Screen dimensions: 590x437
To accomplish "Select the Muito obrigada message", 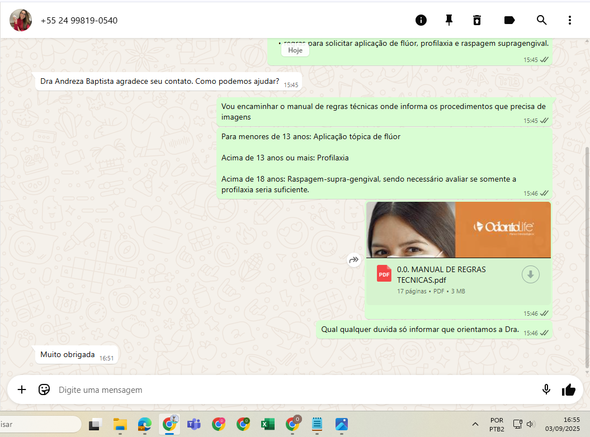I will click(x=77, y=355).
